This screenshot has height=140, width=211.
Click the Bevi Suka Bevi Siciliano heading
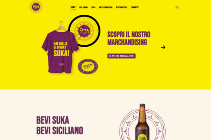point(60,125)
